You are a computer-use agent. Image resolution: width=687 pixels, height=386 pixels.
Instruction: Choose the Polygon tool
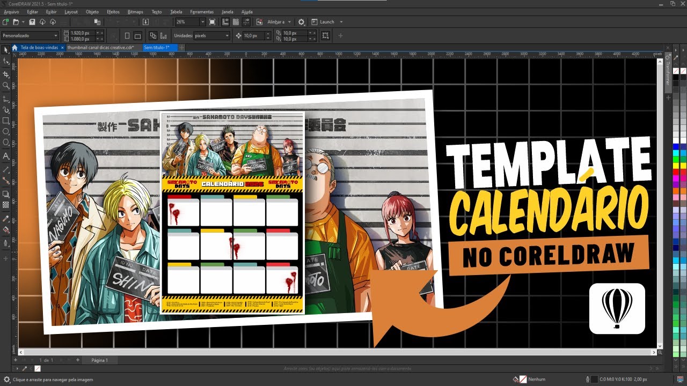coord(6,143)
